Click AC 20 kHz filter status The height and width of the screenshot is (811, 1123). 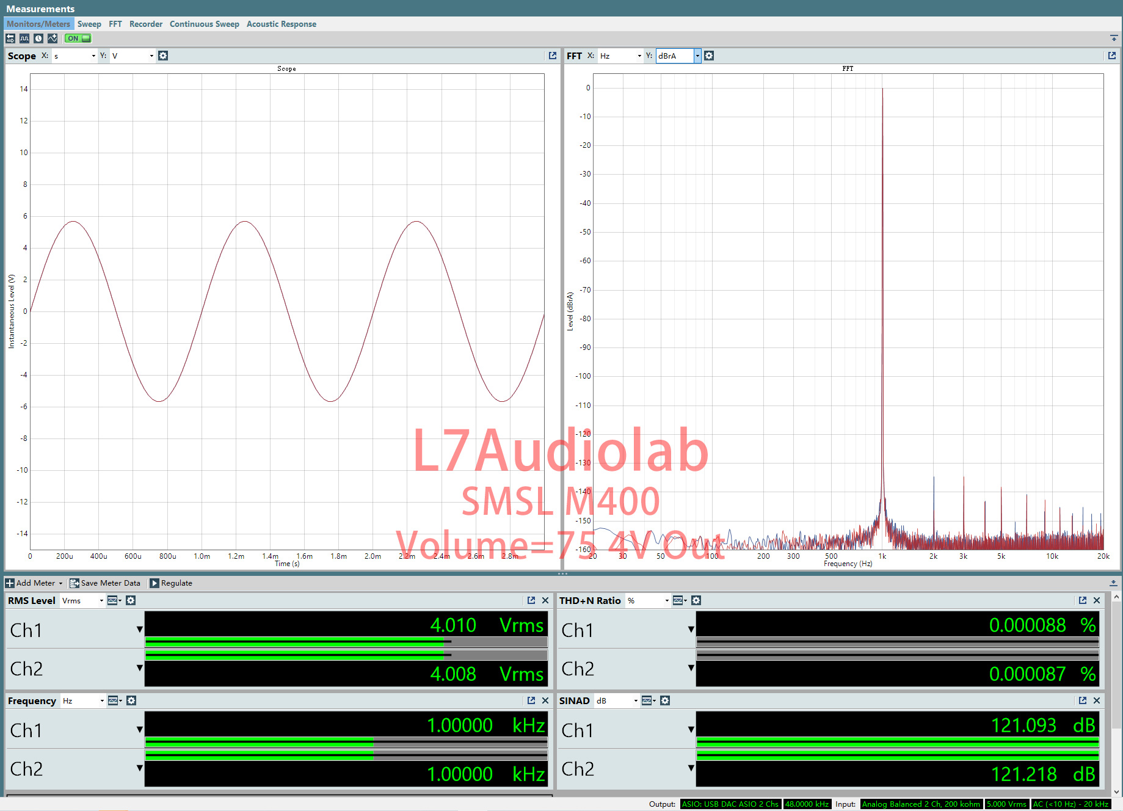(1070, 804)
